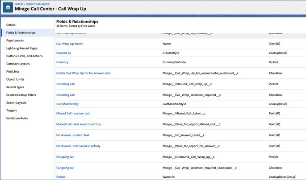Open OBJECT MANAGER breadcrumb link
Viewport: 306px width, 180px height.
pos(38,4)
